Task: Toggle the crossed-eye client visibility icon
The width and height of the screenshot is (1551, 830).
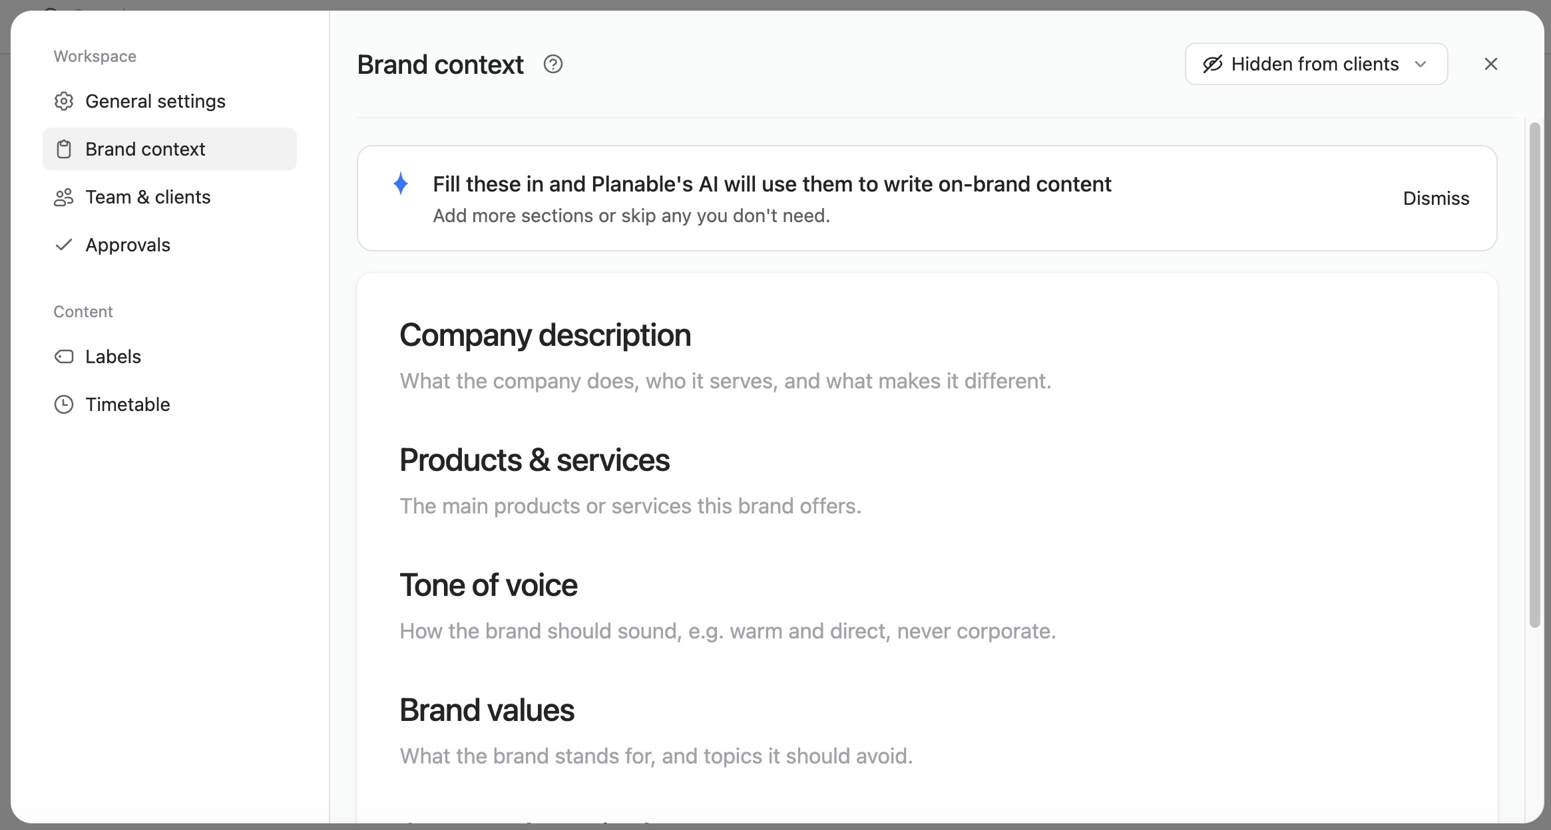Action: click(x=1213, y=64)
